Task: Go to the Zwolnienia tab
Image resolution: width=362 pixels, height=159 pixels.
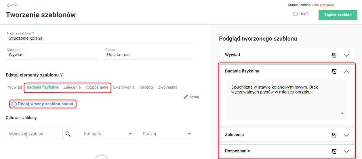Action: click(x=167, y=87)
